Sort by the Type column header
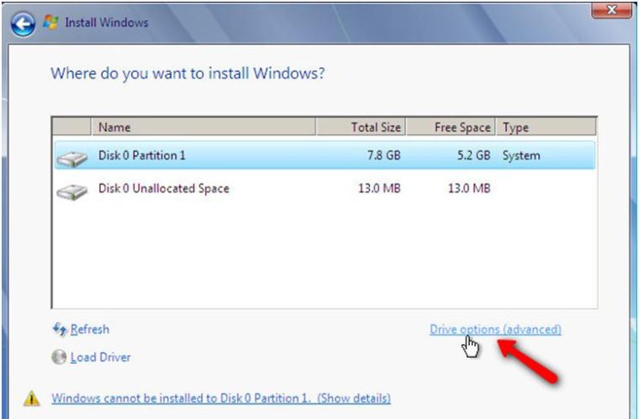The width and height of the screenshot is (639, 419). click(546, 128)
